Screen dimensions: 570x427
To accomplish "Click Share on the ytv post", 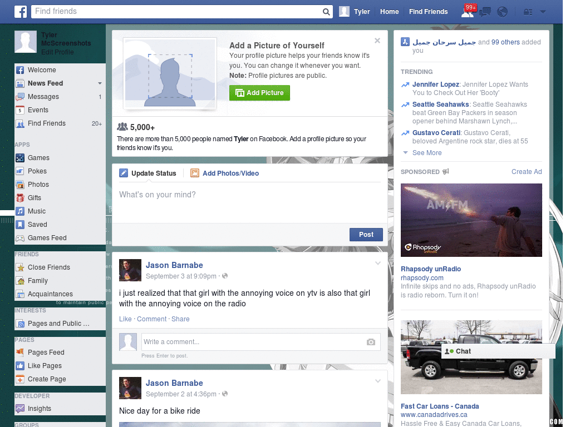I will (180, 319).
